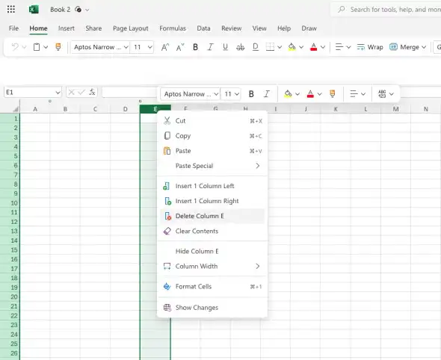Toggle Double Underline in the ribbon
The image size is (441, 360).
coord(256,47)
